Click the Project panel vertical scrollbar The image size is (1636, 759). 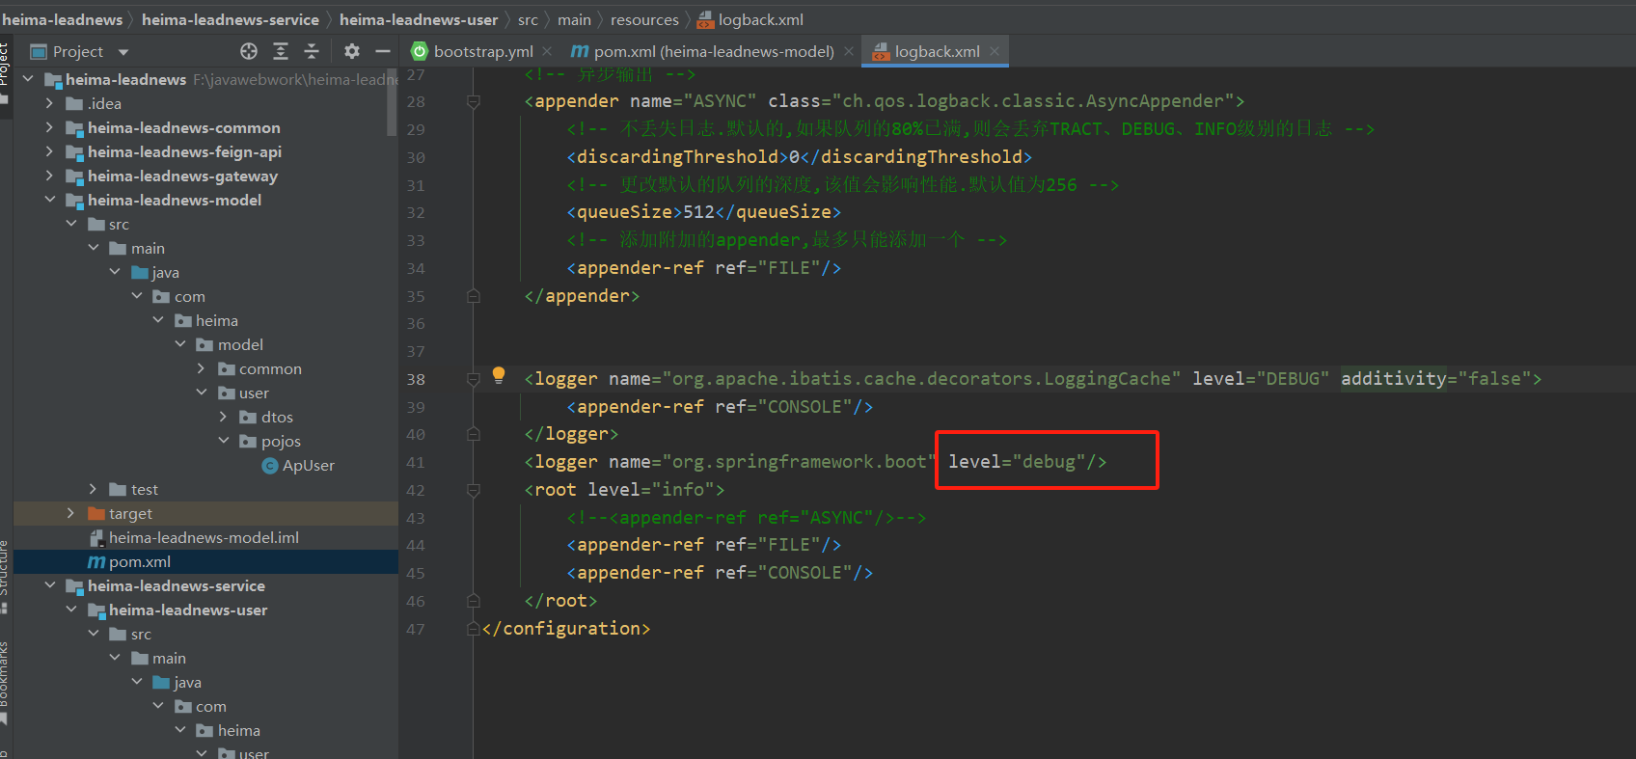coord(392,101)
